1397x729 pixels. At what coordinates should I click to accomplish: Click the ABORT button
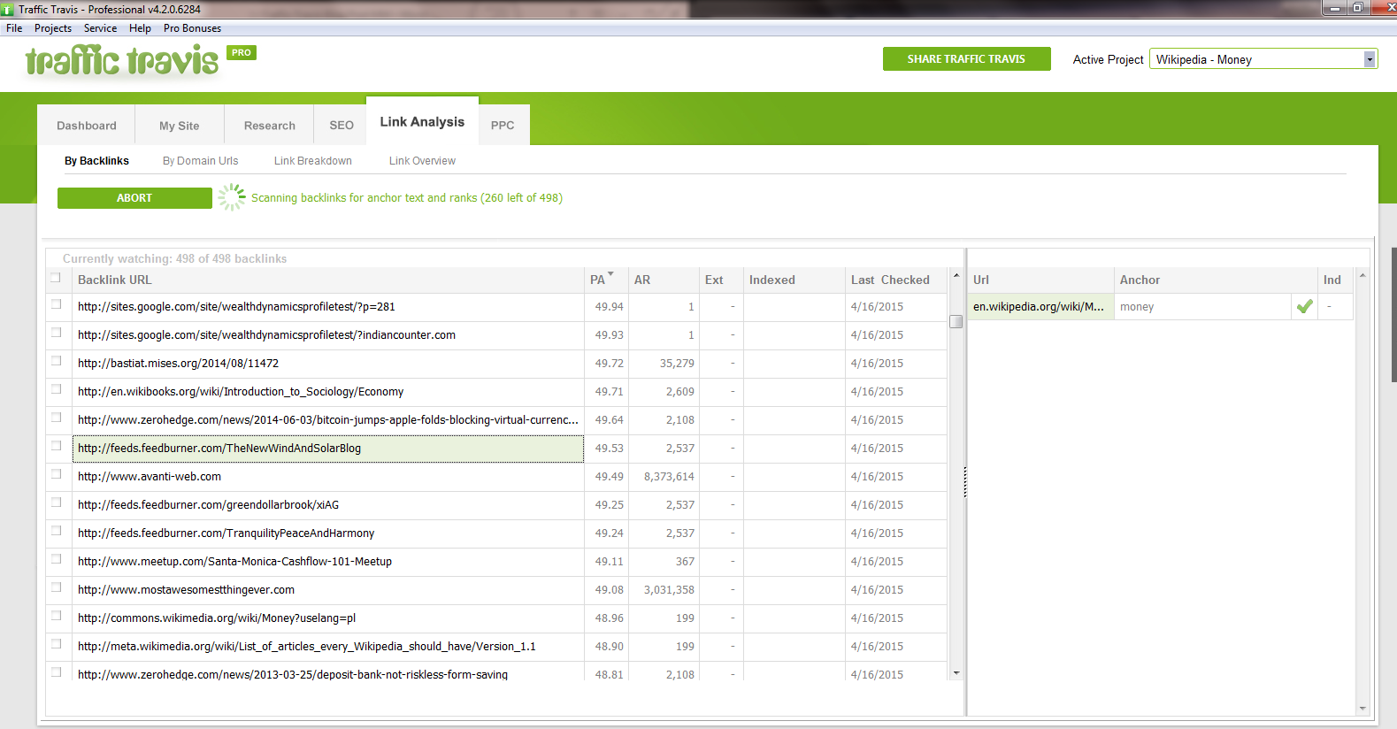(x=134, y=198)
